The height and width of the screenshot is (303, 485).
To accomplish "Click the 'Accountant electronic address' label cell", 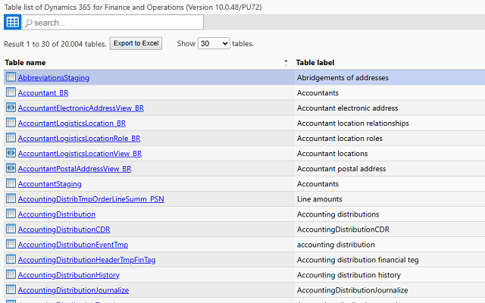I will (x=347, y=108).
